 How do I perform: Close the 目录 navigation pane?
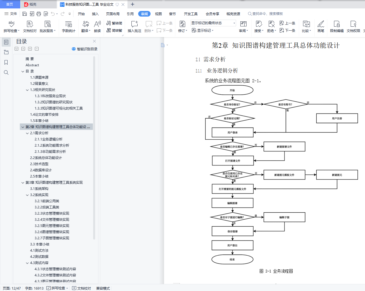[94, 41]
